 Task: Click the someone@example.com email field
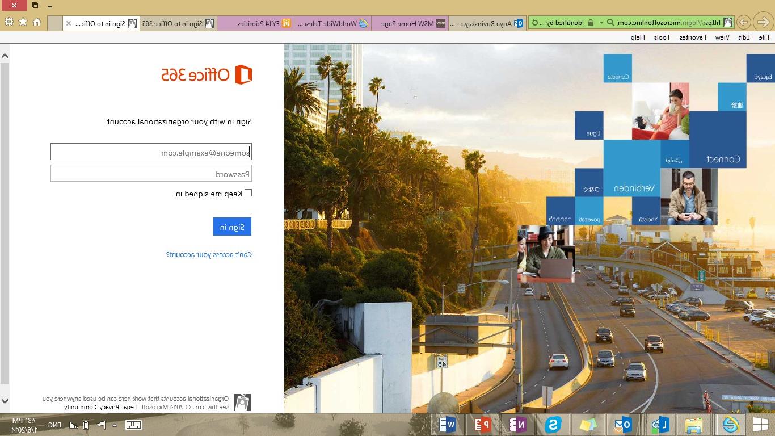(x=151, y=152)
